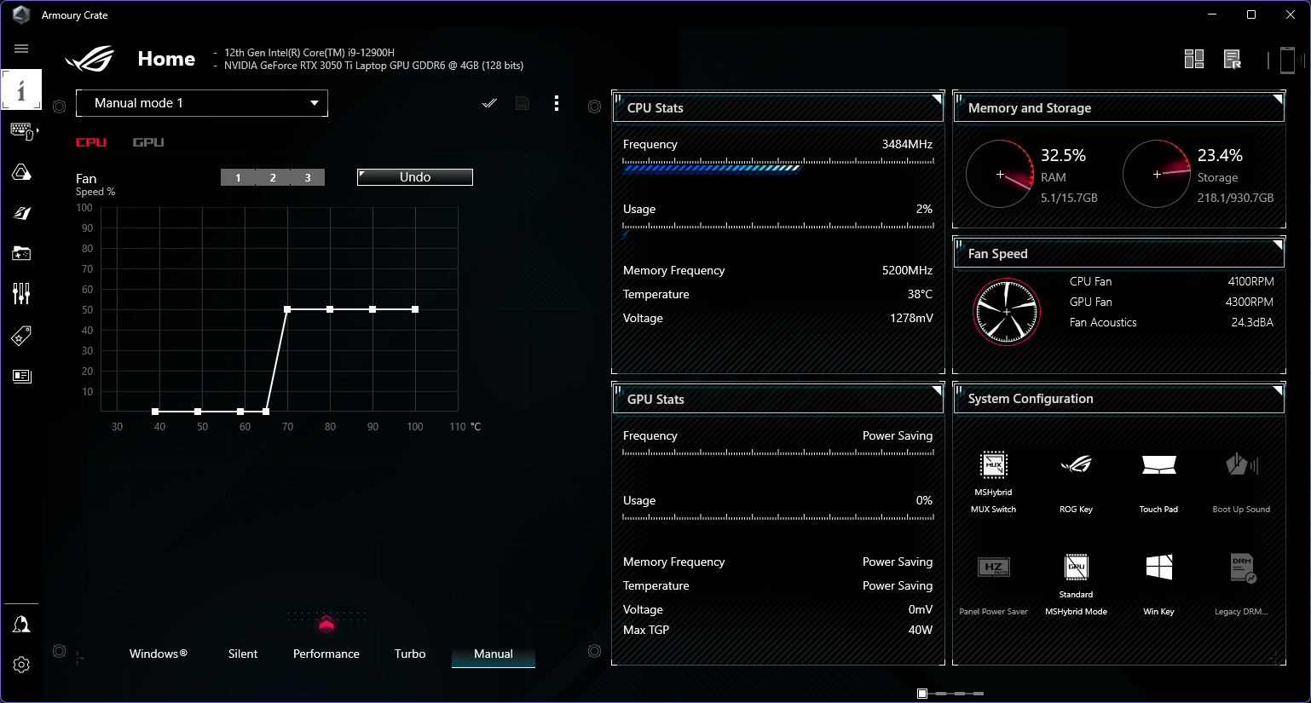Viewport: 1311px width, 703px height.
Task: Open Game Library folder icon in sidebar
Action: [x=21, y=253]
